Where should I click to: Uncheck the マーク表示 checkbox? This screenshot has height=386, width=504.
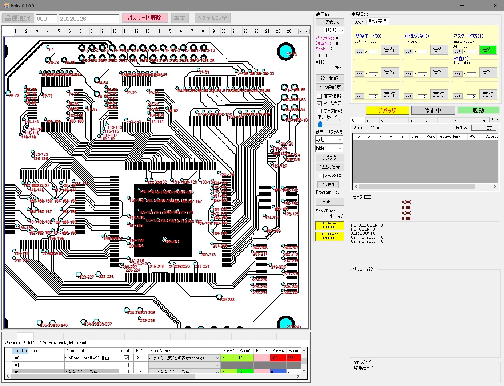pyautogui.click(x=319, y=103)
